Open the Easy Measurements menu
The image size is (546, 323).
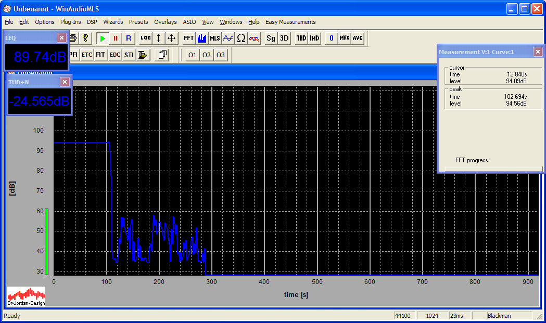(x=290, y=22)
